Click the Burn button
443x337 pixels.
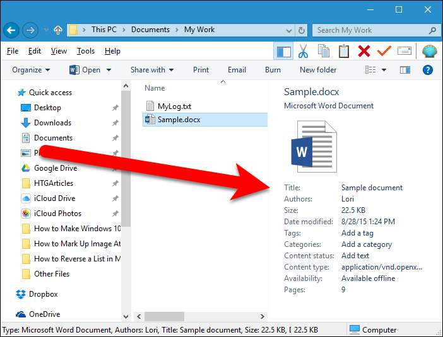pyautogui.click(x=273, y=70)
